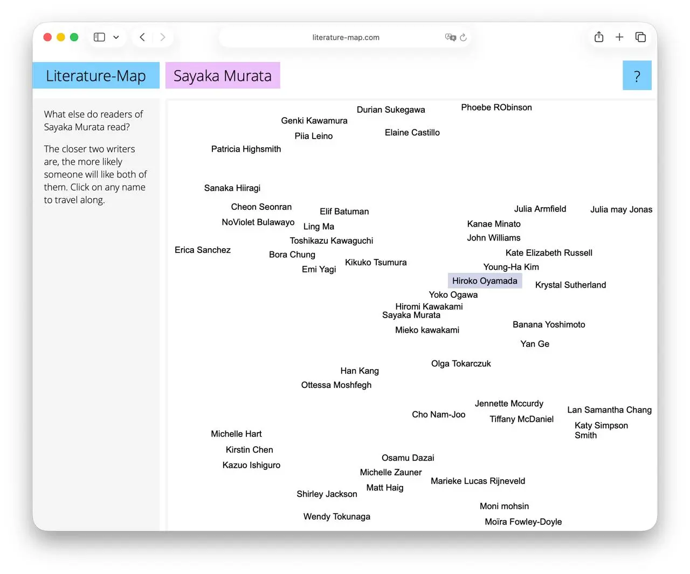This screenshot has height=574, width=690.
Task: Pick Julia Armfield from the map
Action: coord(540,209)
